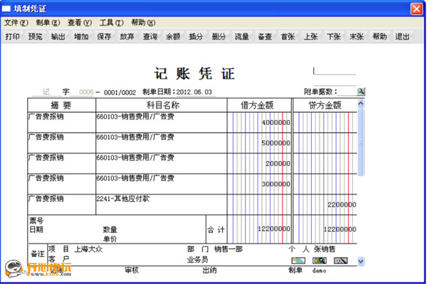This screenshot has height=284, width=427.
Task: Click the 放弃 (Discard) button
Action: pyautogui.click(x=127, y=36)
